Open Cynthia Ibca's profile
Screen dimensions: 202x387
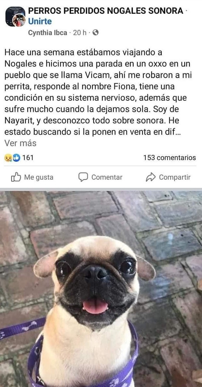[x=48, y=33]
